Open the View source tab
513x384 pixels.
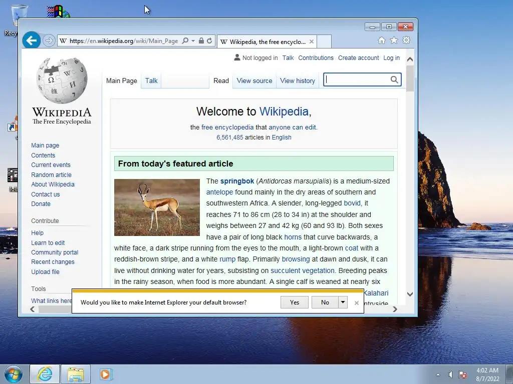click(x=254, y=80)
